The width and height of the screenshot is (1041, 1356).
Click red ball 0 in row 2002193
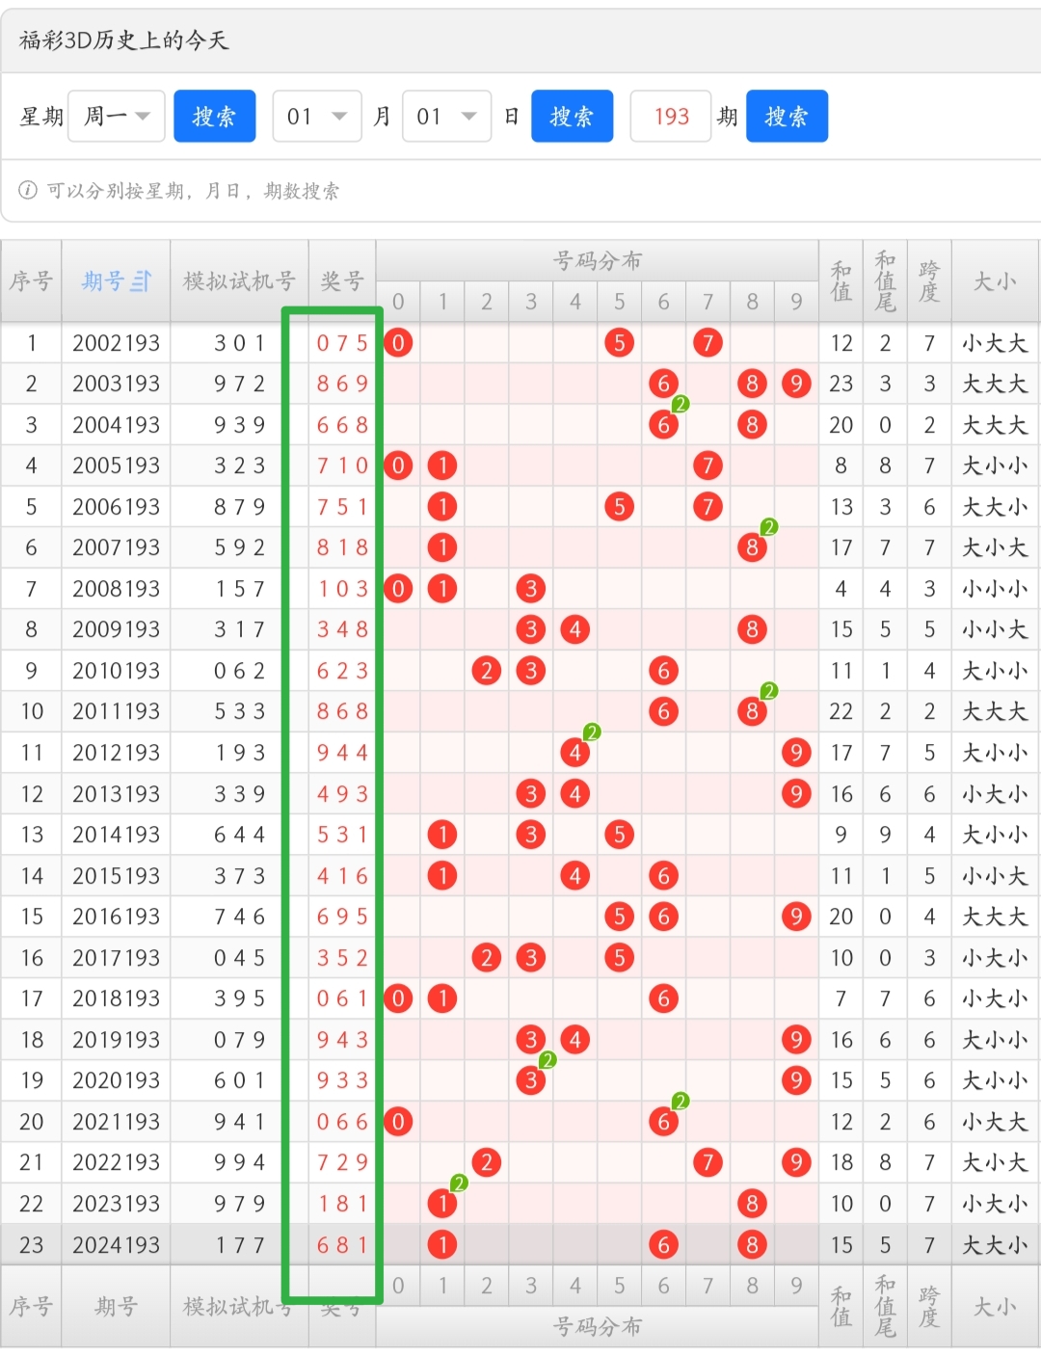[398, 343]
